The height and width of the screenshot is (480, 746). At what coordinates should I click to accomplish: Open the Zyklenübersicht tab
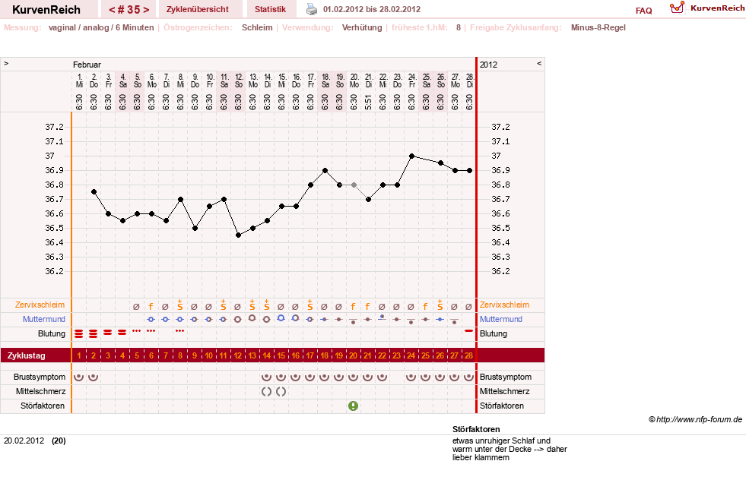click(198, 9)
